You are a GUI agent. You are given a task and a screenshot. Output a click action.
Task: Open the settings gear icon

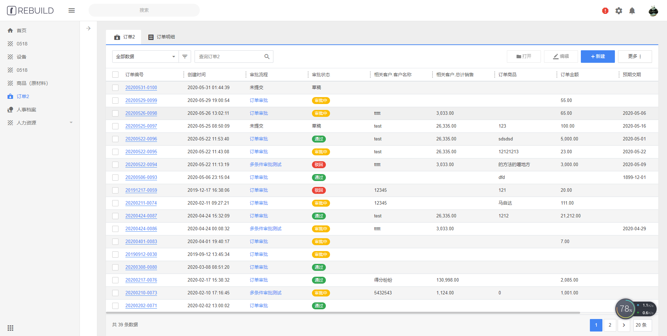[x=619, y=11]
